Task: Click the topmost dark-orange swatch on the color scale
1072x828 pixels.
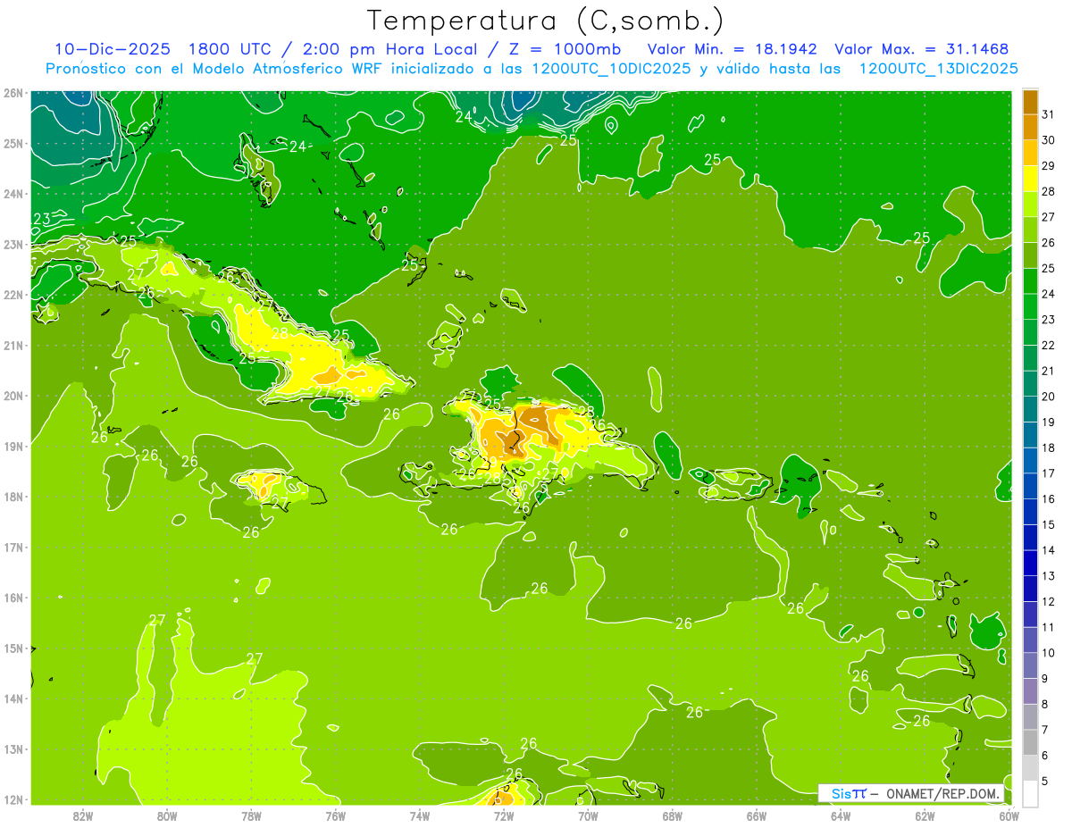Action: click(x=1030, y=102)
